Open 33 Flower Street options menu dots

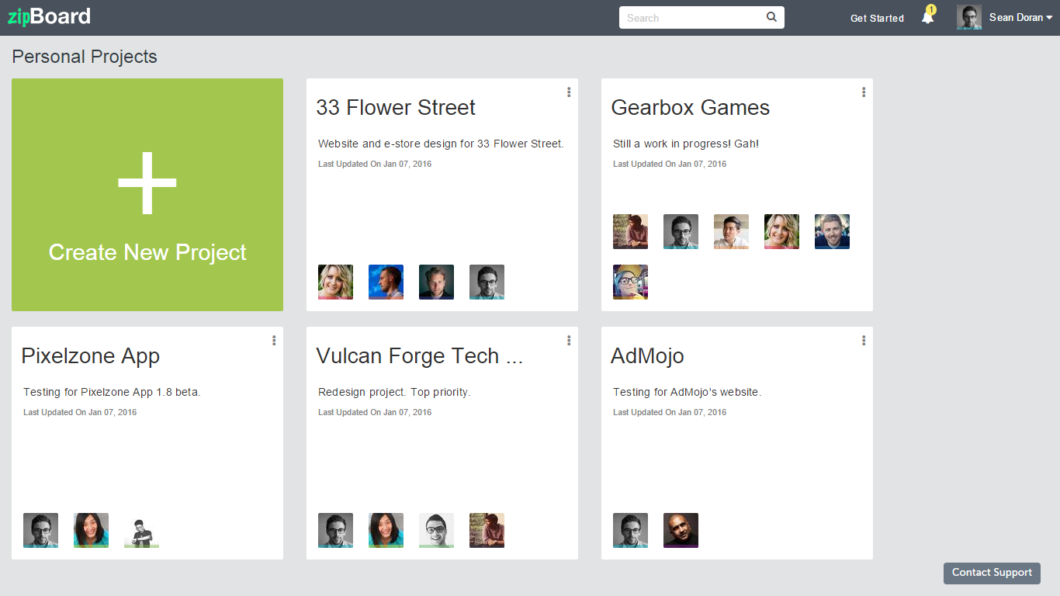point(569,92)
